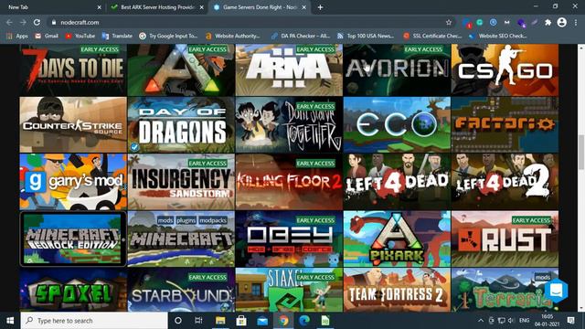Open the Spoxel game tile

coord(73,290)
